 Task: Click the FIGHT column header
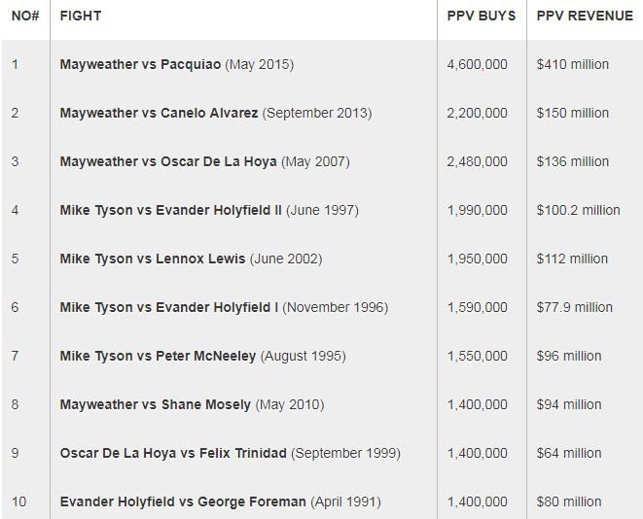(x=81, y=16)
